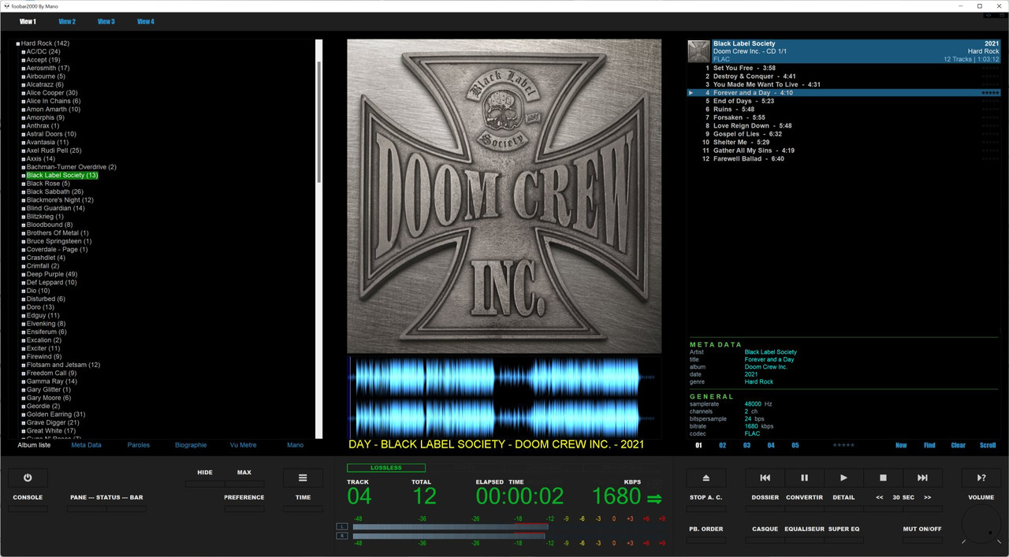Click the random play question-mark icon
Image resolution: width=1009 pixels, height=557 pixels.
point(981,477)
